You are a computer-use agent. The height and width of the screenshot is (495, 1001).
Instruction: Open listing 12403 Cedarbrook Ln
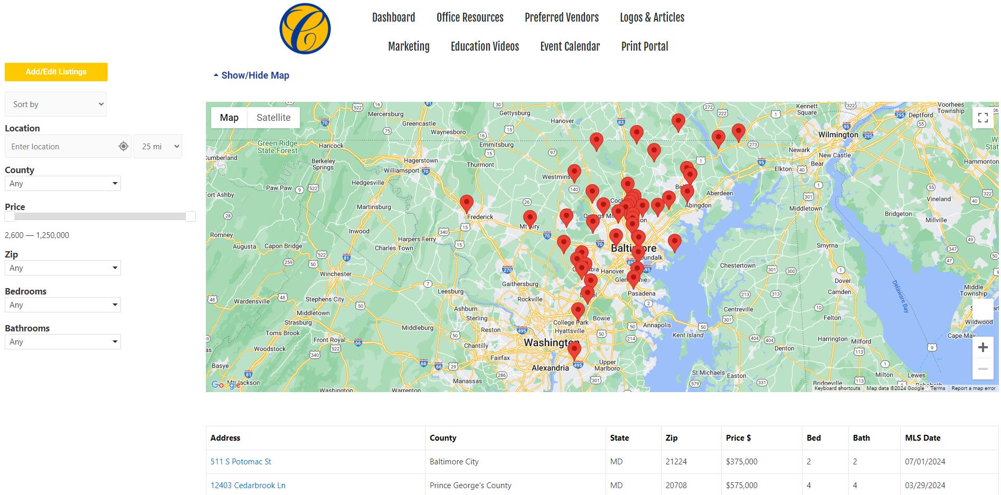[248, 486]
